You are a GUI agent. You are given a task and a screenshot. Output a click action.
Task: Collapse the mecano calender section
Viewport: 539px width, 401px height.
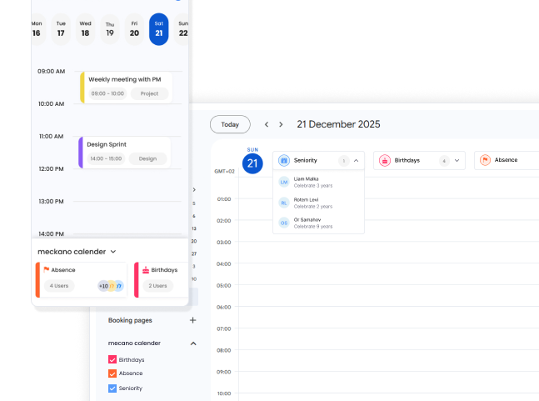point(193,343)
